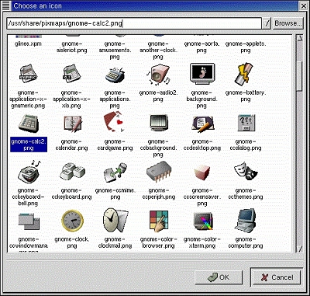
Task: Pick the gnome-audio2.png speaker icon
Action: [x=158, y=75]
